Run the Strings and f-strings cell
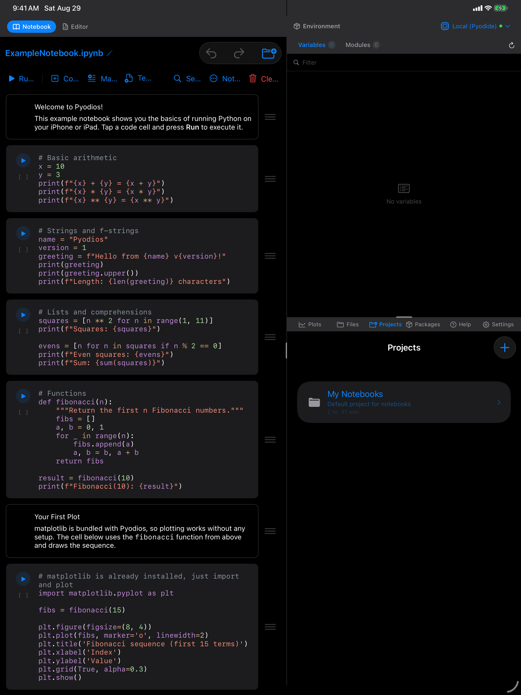 coord(23,233)
